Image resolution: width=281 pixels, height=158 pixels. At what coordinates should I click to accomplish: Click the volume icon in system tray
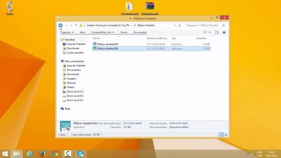coord(252,154)
